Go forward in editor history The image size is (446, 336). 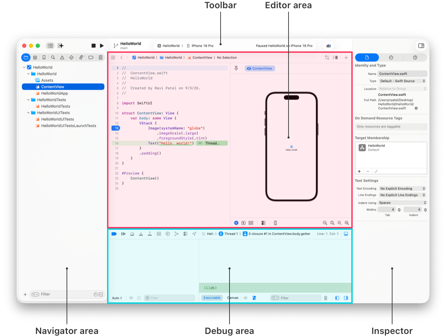coord(127,58)
